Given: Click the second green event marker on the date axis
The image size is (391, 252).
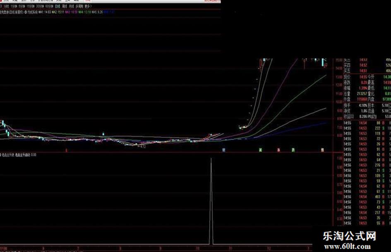Looking at the screenshot, I should point(293,150).
